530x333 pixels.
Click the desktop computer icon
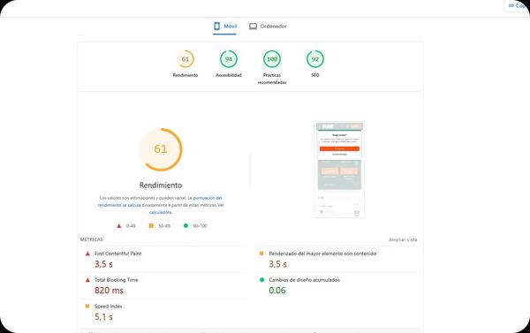253,26
